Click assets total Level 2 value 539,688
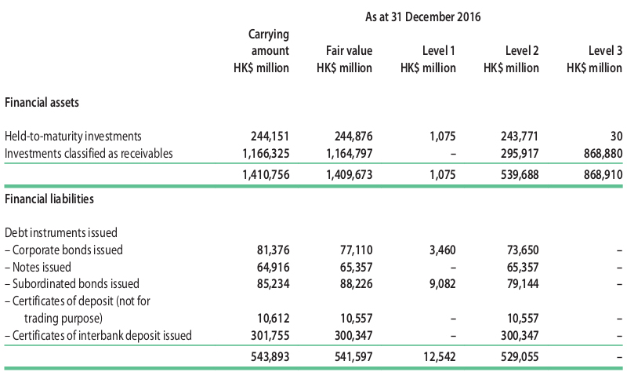This screenshot has width=627, height=372. click(x=520, y=175)
